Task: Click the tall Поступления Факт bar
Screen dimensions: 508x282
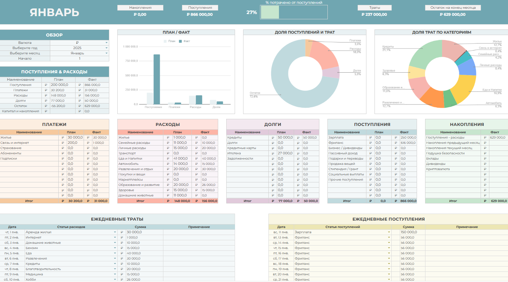Action: (157, 79)
